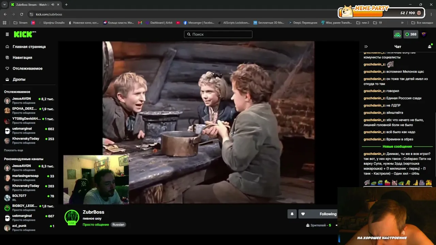This screenshot has height=245, width=436.
Task: Open the chat users icon beside Чат
Action: (430, 47)
